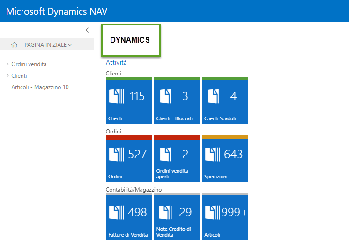Open Ordini vendita in navigation pane

[x=29, y=64]
